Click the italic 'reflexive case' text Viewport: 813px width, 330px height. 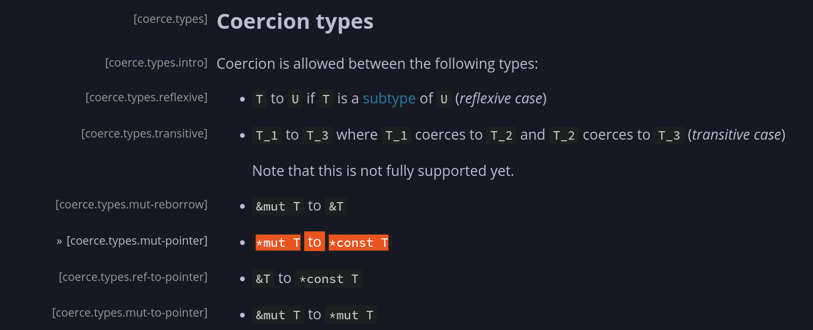pyautogui.click(x=501, y=99)
